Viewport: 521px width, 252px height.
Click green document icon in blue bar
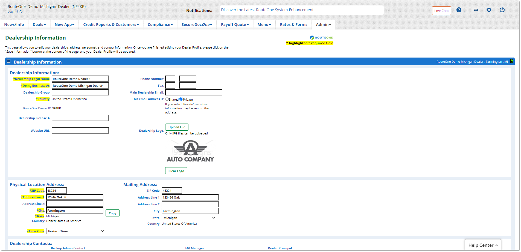coord(512,61)
